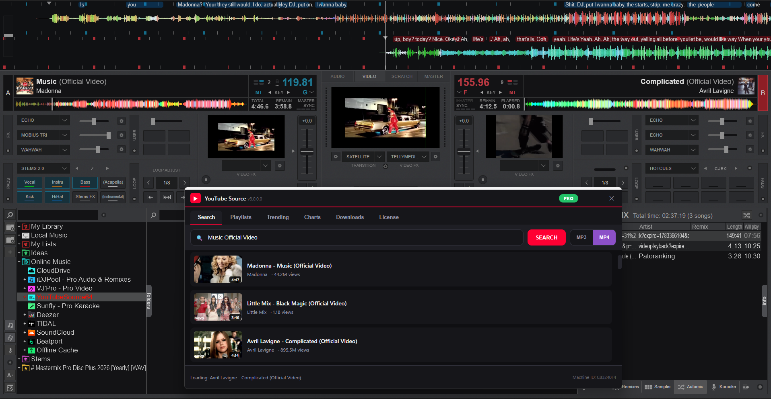Open the Sampler sideview

click(x=658, y=387)
